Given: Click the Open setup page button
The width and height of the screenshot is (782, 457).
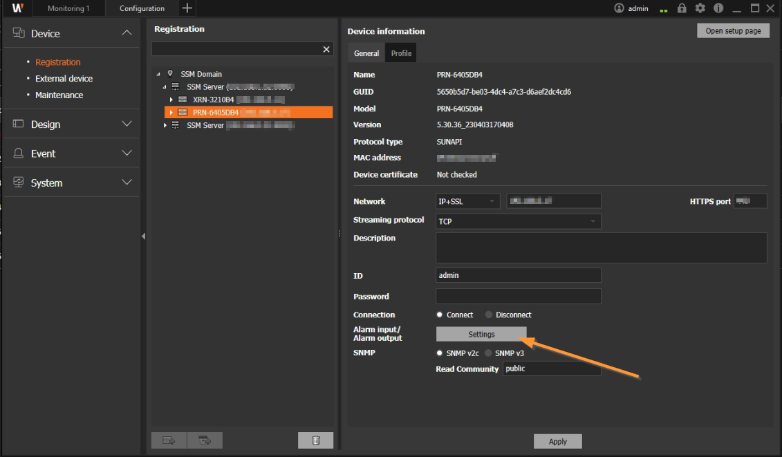Looking at the screenshot, I should (x=733, y=31).
